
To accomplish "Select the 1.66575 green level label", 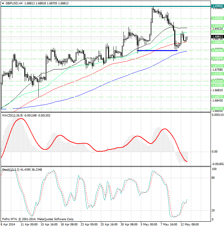I will [217, 97].
